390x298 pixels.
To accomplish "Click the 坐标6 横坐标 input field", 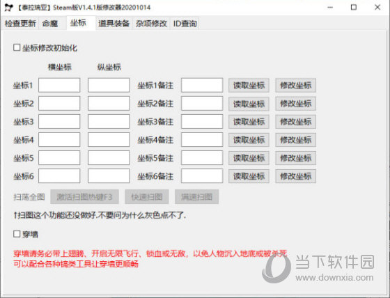I will click(59, 176).
